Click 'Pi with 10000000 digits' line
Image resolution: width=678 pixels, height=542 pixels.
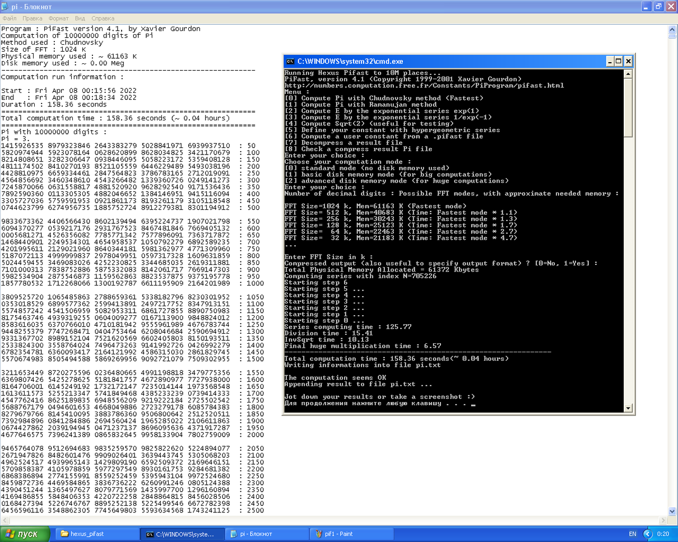click(54, 132)
